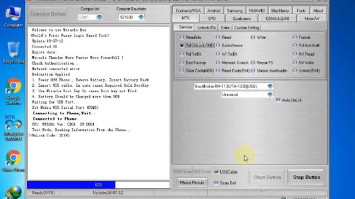Select the Network Unlock radio option
Viewport: 355px width, 199px height.
tap(218, 62)
